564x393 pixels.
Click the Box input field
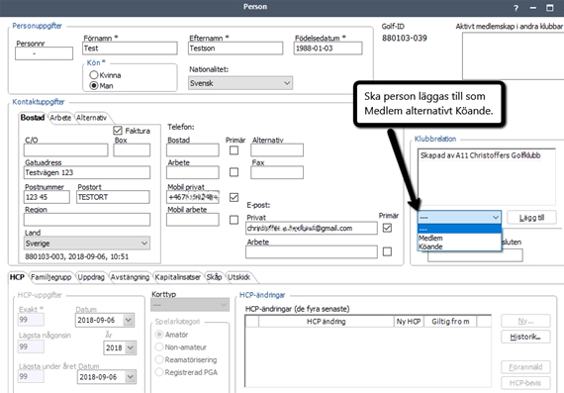[132, 150]
